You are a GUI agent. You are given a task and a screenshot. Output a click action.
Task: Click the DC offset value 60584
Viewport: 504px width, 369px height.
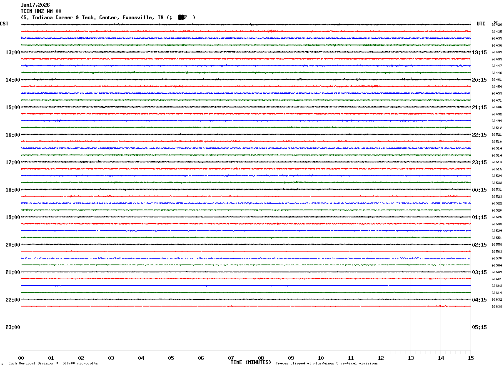point(497,265)
